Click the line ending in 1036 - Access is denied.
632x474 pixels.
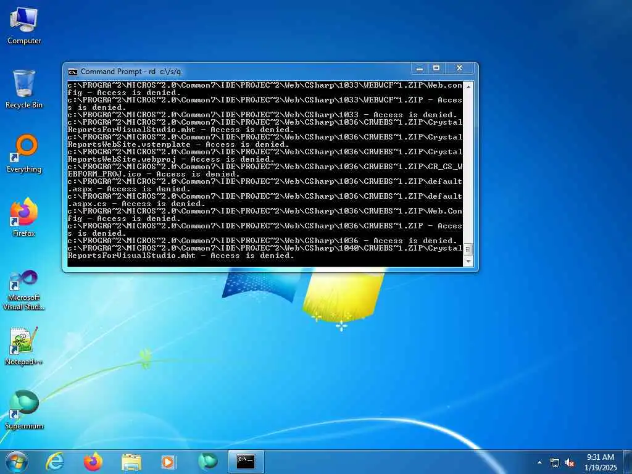[x=262, y=241]
